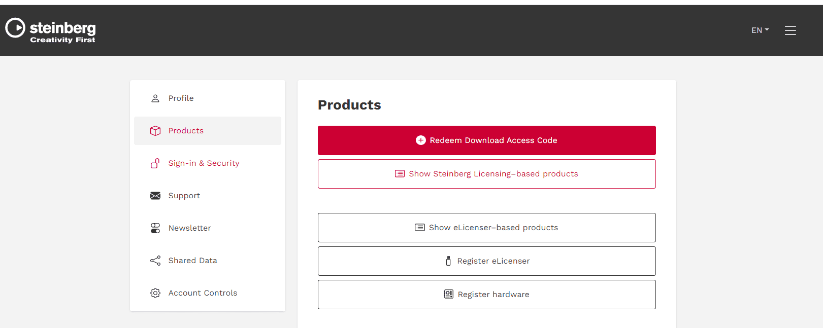823x328 pixels.
Task: Click the hardware icon beside Register hardware
Action: click(x=449, y=295)
